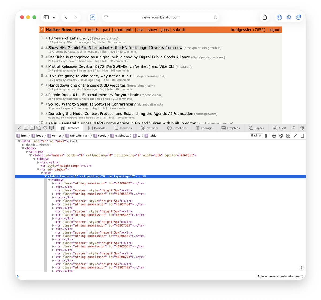Start element selection with crosshair icon
This screenshot has width=321, height=300.
[x=45, y=128]
